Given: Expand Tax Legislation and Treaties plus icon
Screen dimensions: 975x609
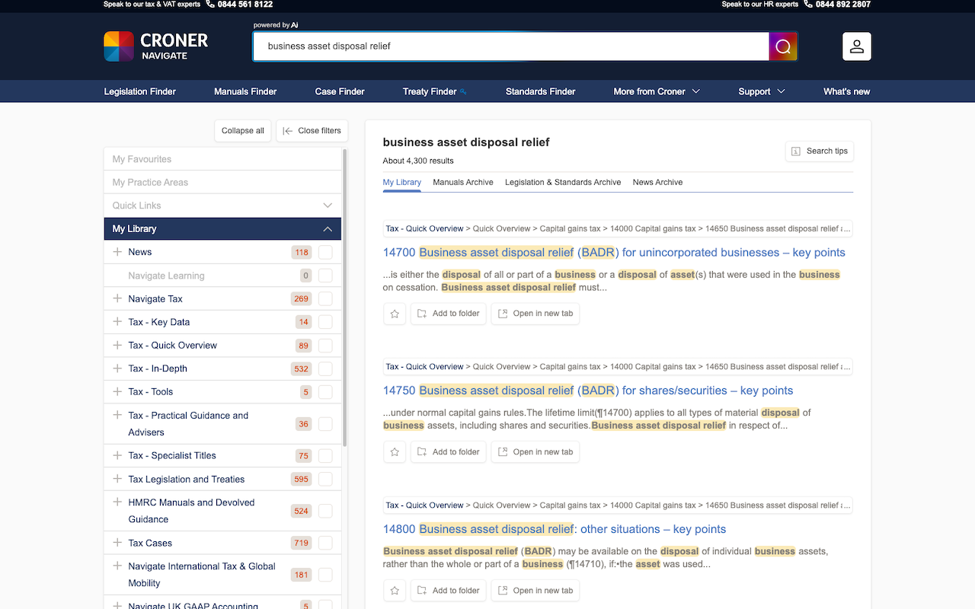Looking at the screenshot, I should (117, 479).
